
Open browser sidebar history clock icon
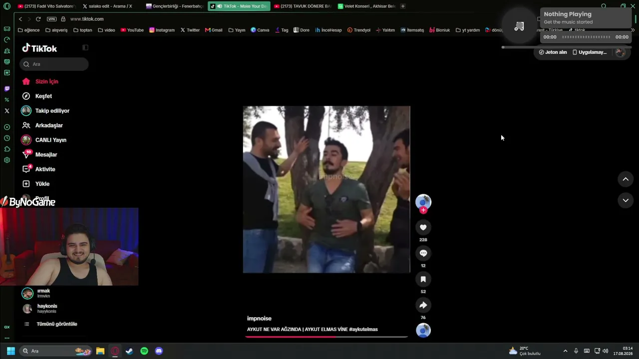(x=7, y=138)
